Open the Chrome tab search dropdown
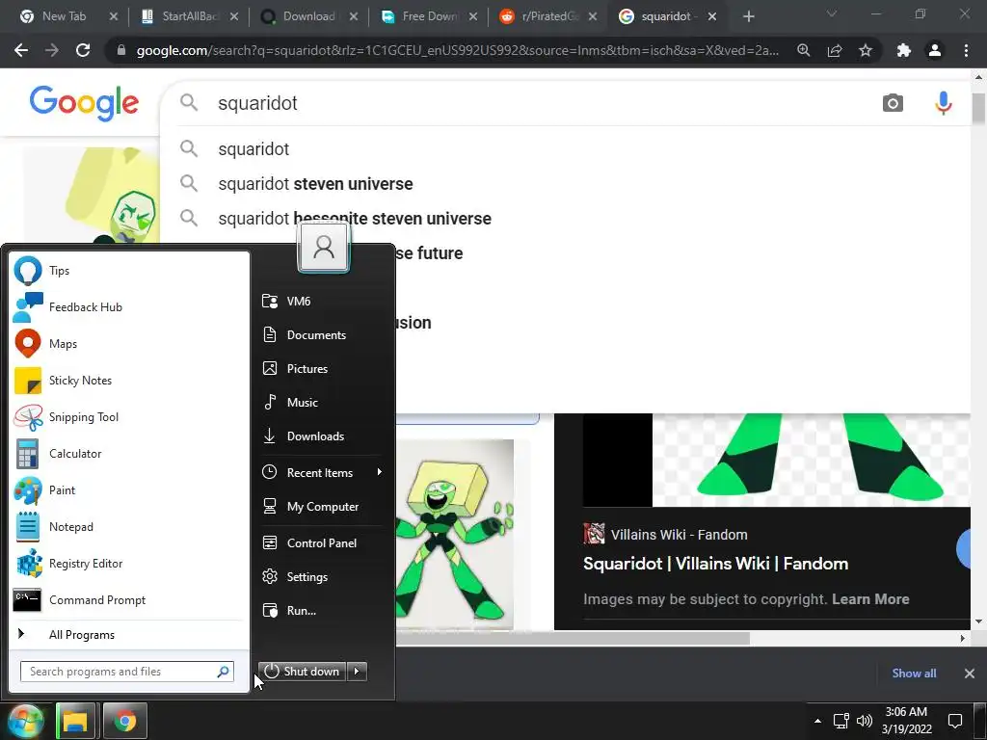Screen dimensions: 987x740 pyautogui.click(x=832, y=14)
